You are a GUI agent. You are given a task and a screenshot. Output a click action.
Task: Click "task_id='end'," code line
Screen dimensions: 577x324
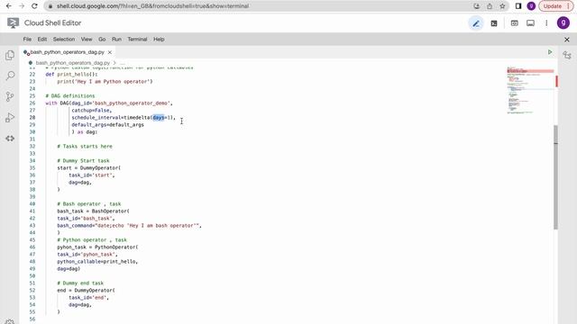point(88,298)
